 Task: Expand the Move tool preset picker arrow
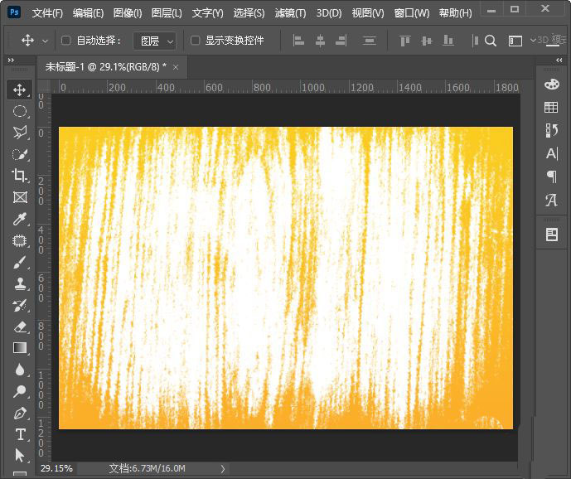click(x=45, y=41)
